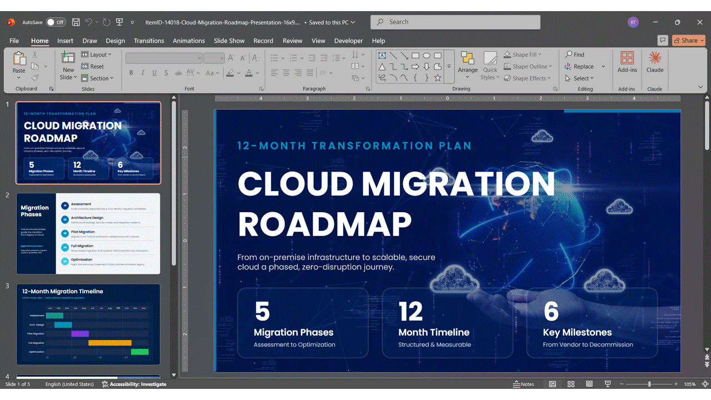Viewport: 711px width, 400px height.
Task: Toggle Center alignment
Action: [286, 73]
